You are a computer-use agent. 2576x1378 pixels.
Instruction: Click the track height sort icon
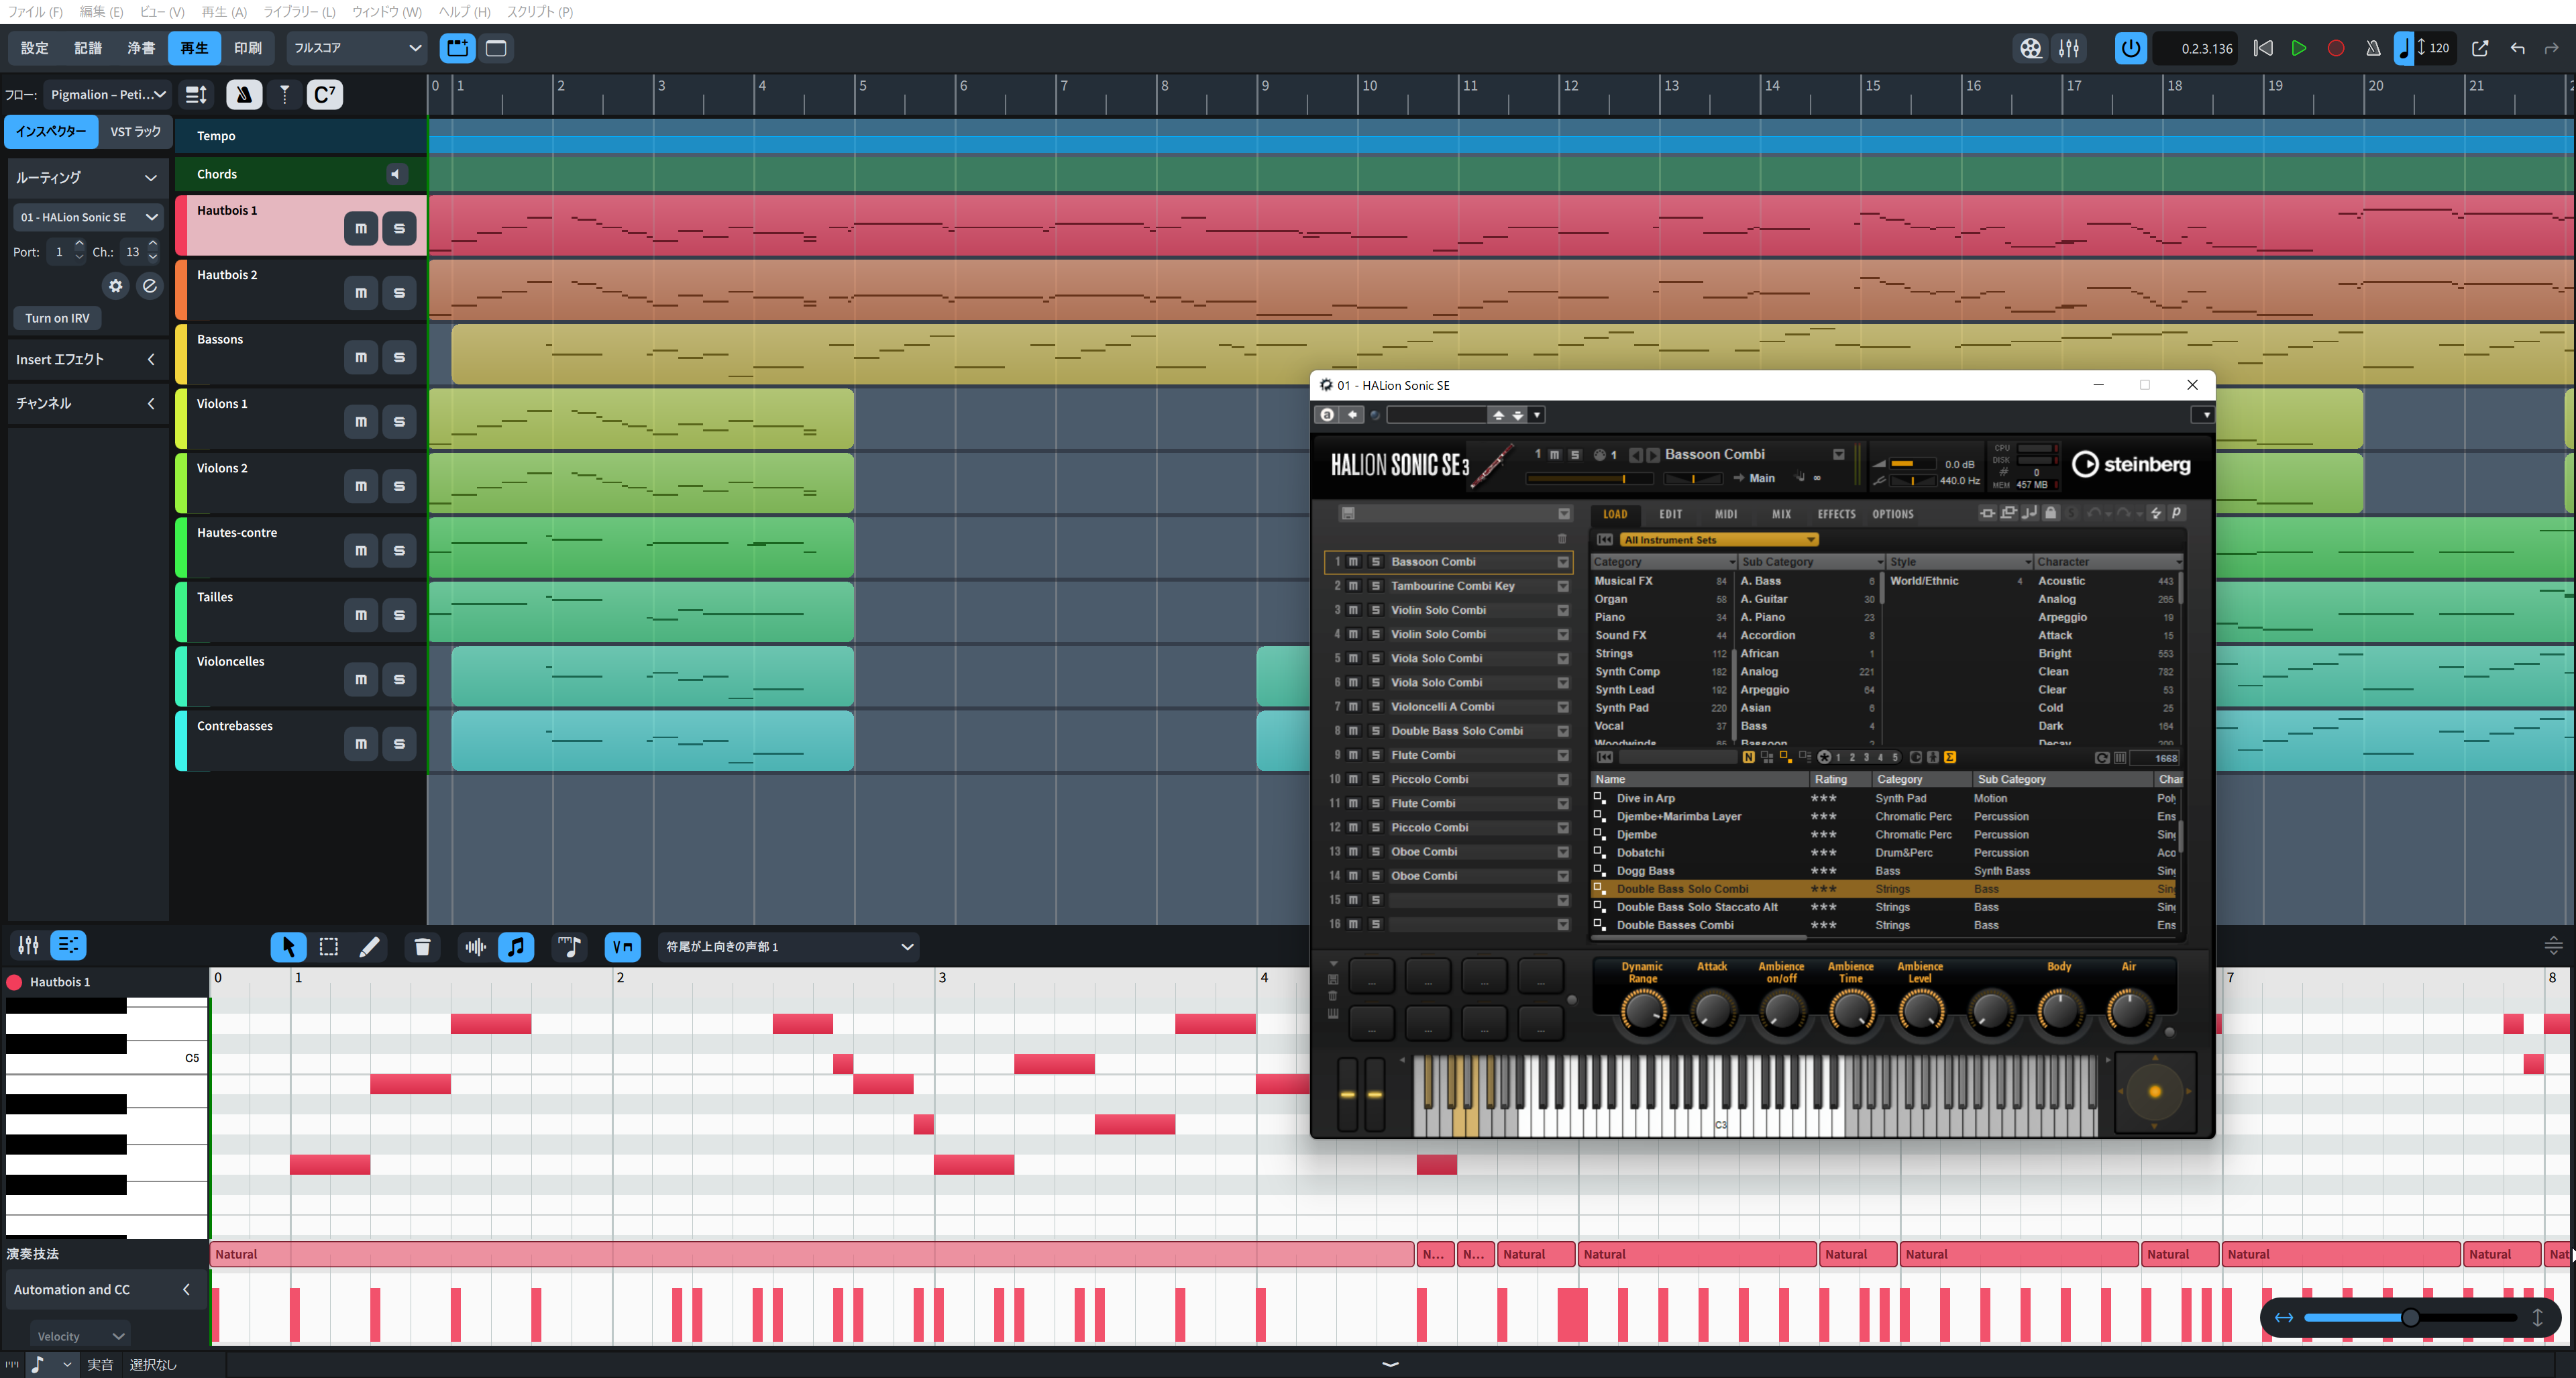pos(196,94)
